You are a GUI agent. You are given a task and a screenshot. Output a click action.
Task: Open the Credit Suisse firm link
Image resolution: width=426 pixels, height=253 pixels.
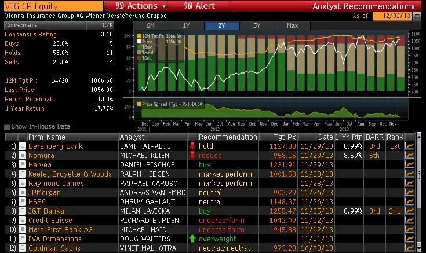coord(50,220)
